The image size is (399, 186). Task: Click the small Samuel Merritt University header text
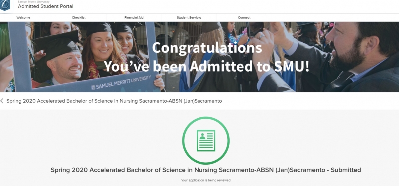[x=30, y=2]
